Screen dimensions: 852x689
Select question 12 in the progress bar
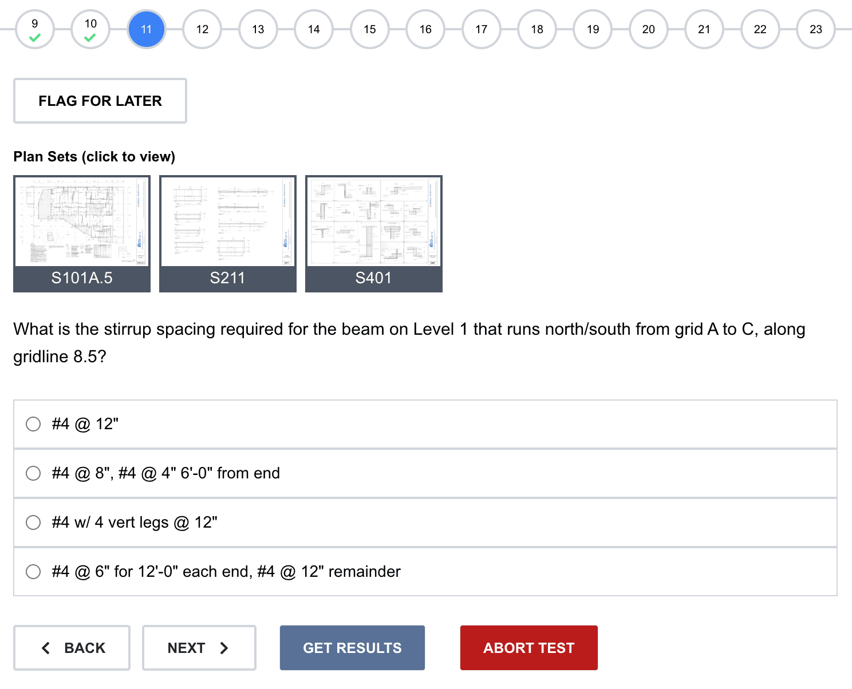[x=202, y=29]
